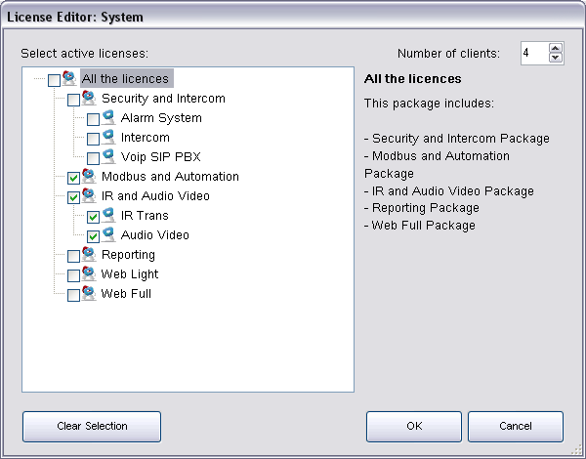Image resolution: width=586 pixels, height=459 pixels.
Task: Confirm with the OK button
Action: pos(414,426)
